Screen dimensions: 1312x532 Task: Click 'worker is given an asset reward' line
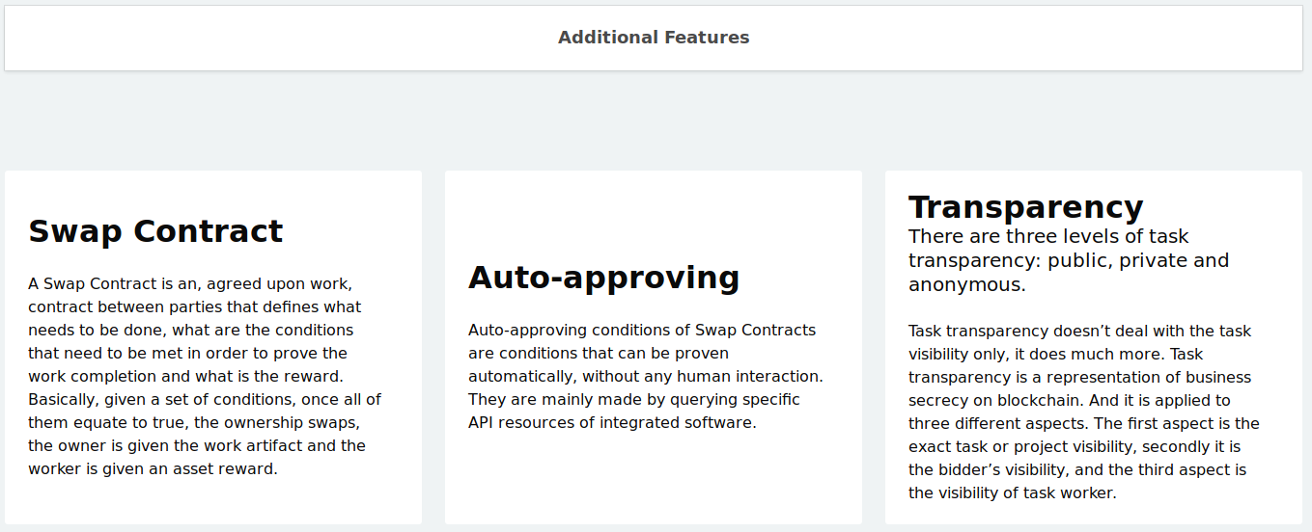tap(153, 469)
